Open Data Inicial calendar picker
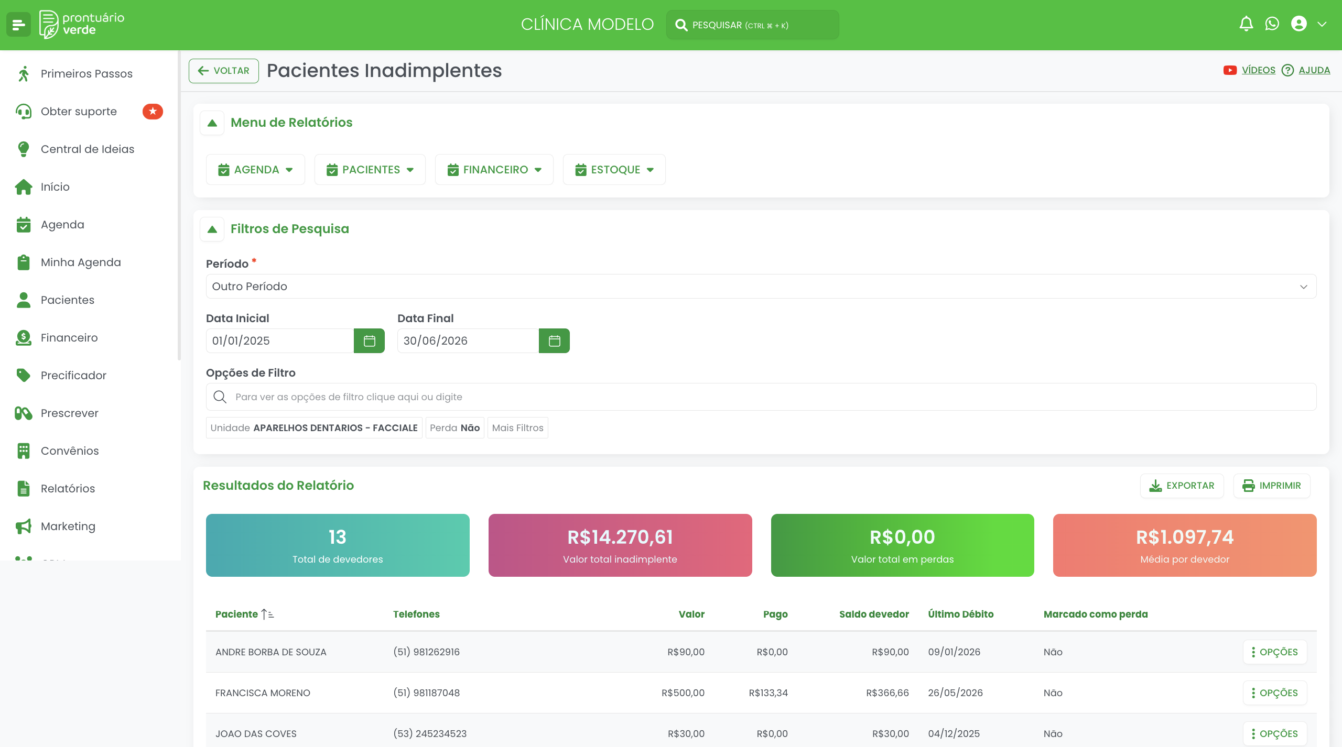This screenshot has width=1342, height=747. (x=369, y=341)
